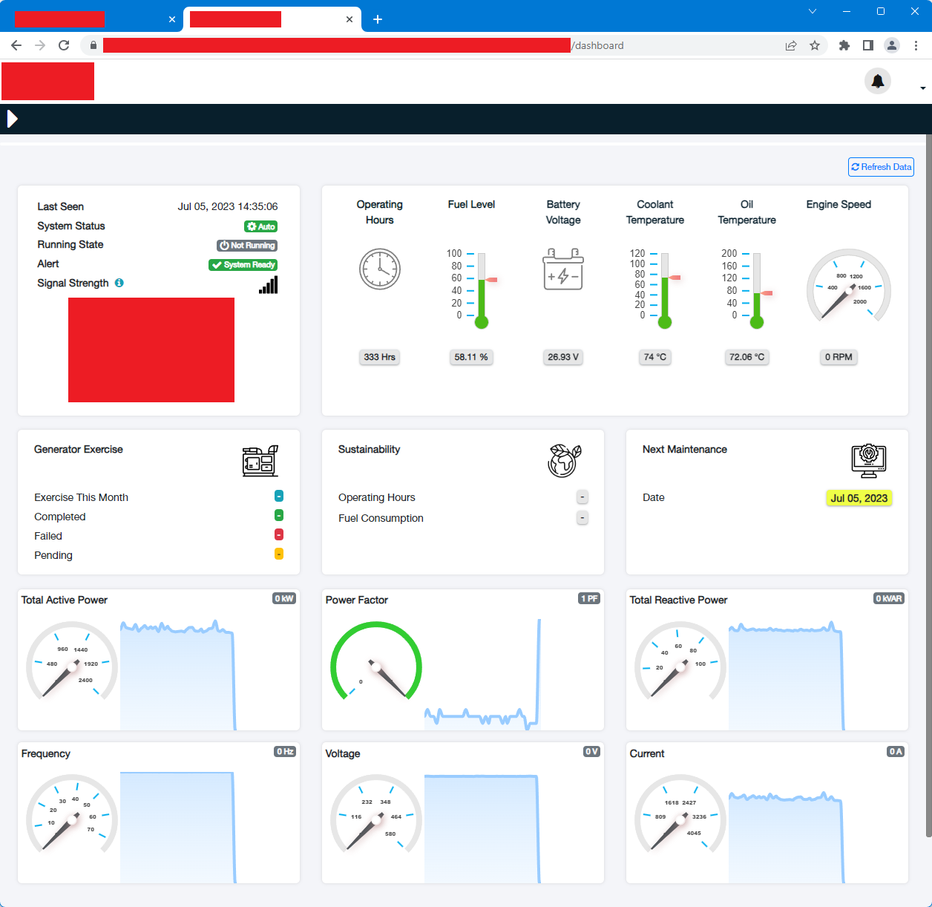The width and height of the screenshot is (932, 907).
Task: Click the Jul 05, 2023 maintenance date badge
Action: [x=859, y=498]
